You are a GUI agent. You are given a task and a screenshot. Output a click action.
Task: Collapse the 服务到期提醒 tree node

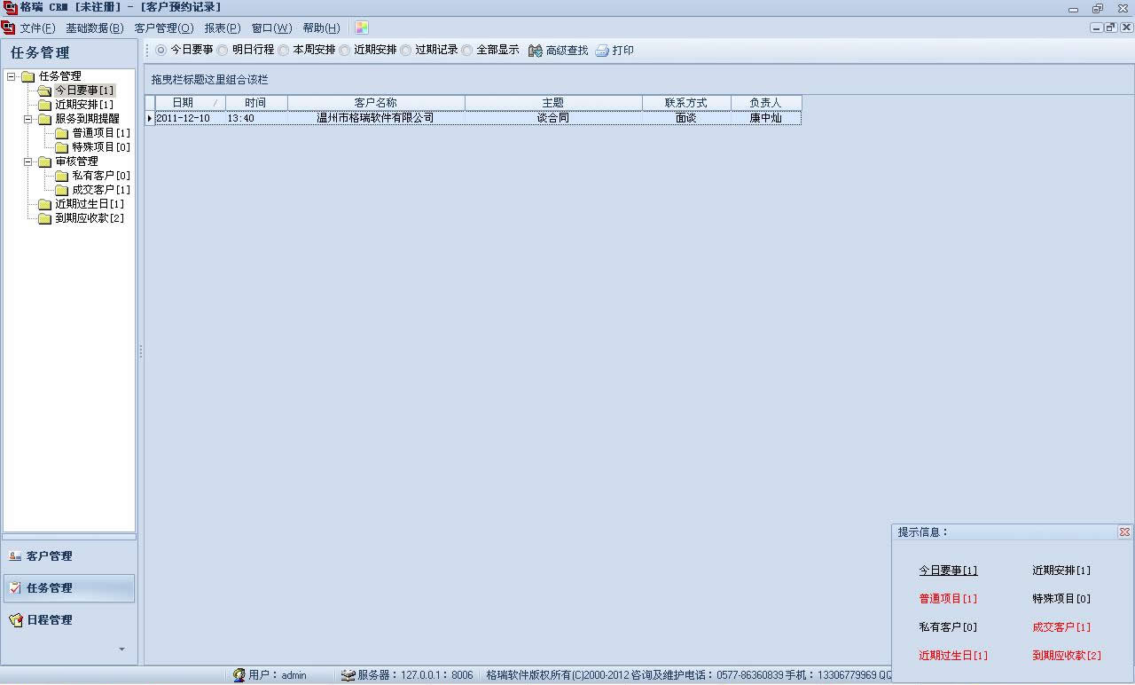[28, 119]
